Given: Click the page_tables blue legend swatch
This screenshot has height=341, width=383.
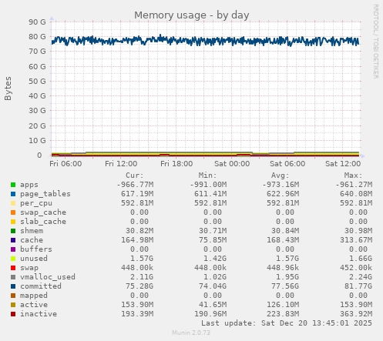Looking at the screenshot, I should (13, 194).
